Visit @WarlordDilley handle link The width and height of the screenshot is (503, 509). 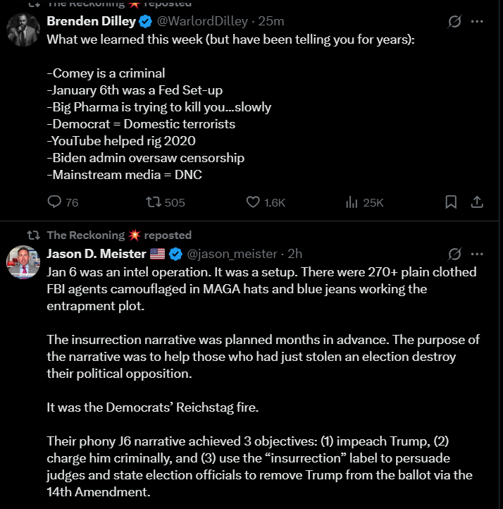coord(202,21)
